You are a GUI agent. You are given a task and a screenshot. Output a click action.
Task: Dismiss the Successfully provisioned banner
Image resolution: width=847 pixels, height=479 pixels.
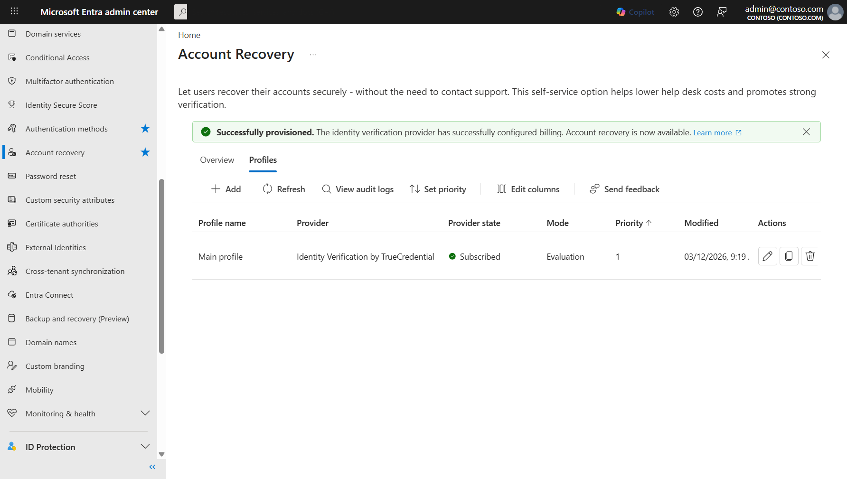(x=806, y=132)
